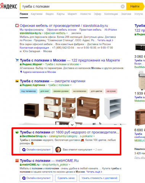Click the Market shopping cart icon

click(17, 60)
